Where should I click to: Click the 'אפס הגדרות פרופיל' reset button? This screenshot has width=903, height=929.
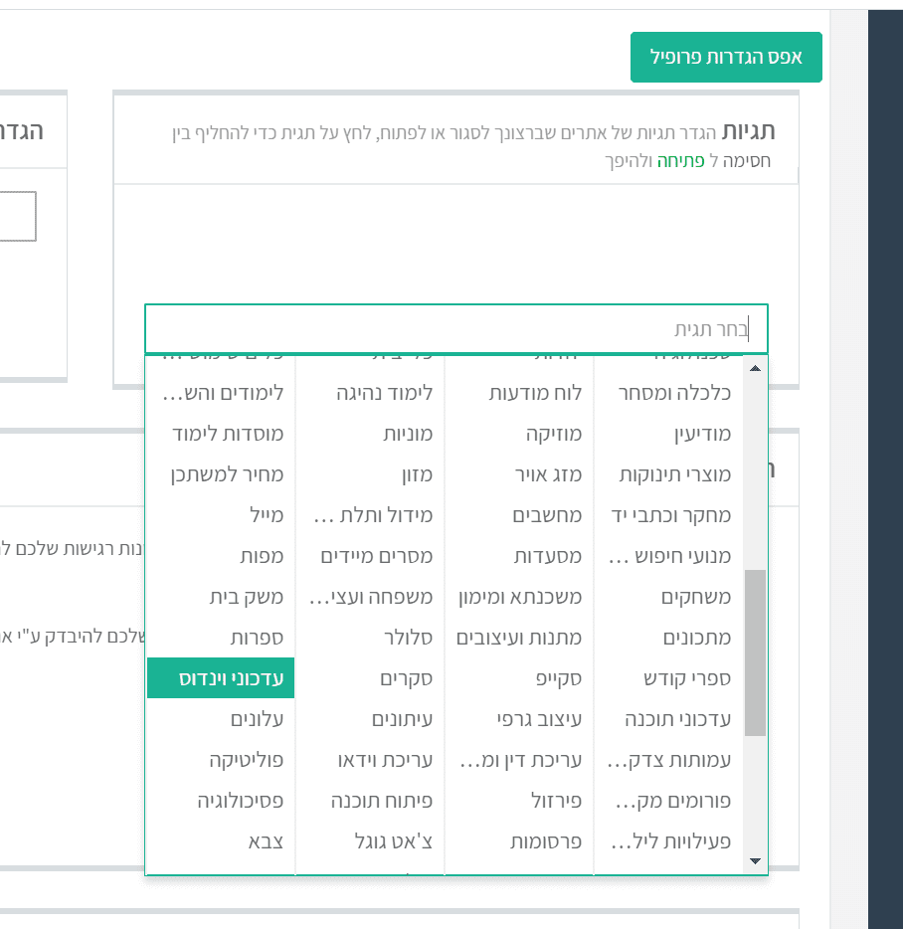pos(726,57)
